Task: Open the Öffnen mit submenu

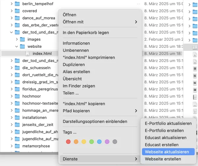Action: pos(100,22)
